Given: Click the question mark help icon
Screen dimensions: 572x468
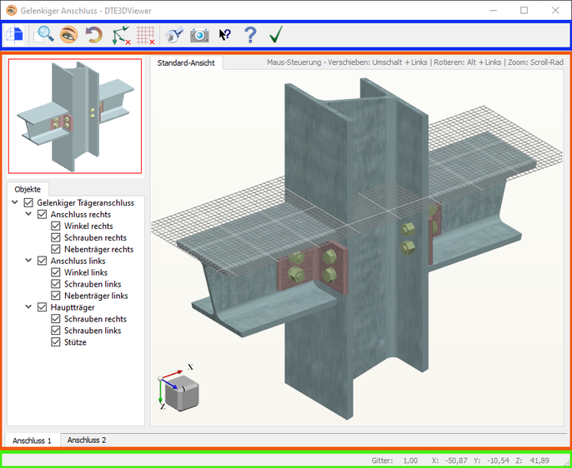Looking at the screenshot, I should (250, 35).
